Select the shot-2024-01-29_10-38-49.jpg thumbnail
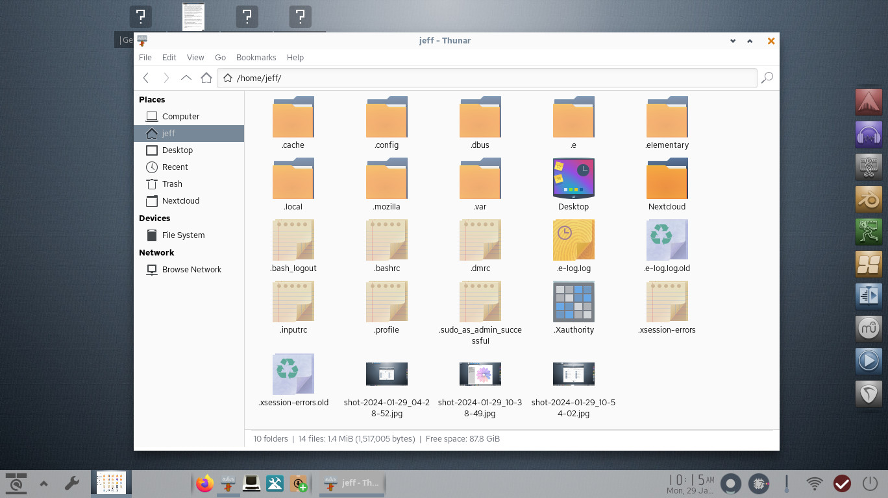888x498 pixels. click(480, 374)
